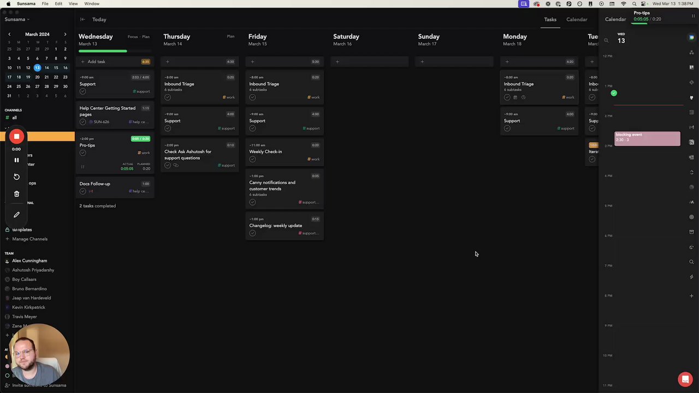Viewport: 699px width, 393px height.
Task: Pause timer on the Pro-tips task card
Action: (x=82, y=167)
